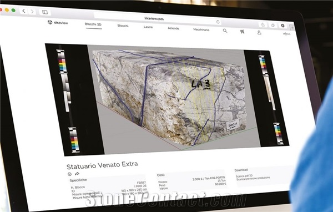This screenshot has height=212, width=333.
Task: Click the block number FB587
Action: 141,183
